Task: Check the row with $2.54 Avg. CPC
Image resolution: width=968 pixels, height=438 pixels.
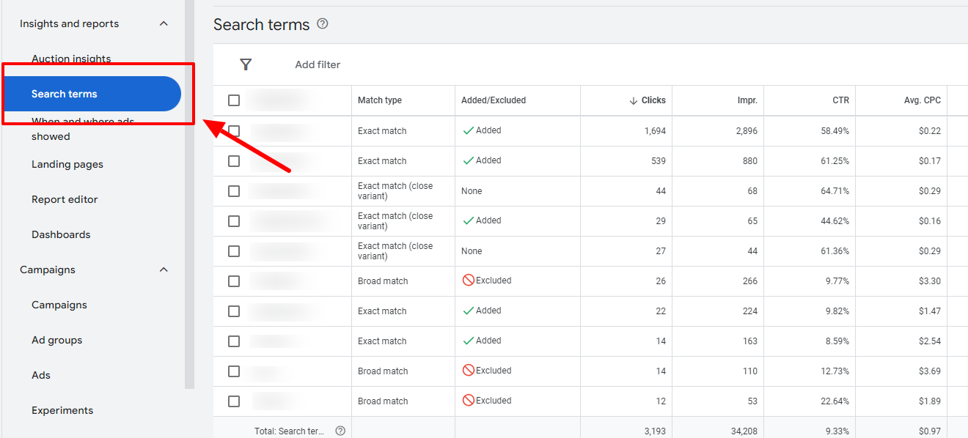Action: coord(234,341)
